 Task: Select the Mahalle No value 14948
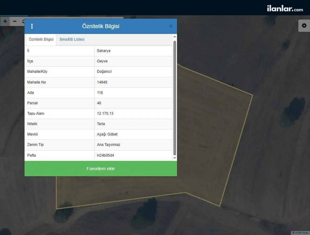pyautogui.click(x=102, y=82)
